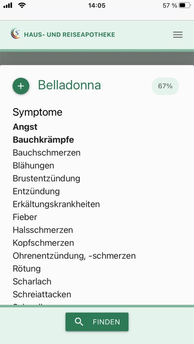Tap the Ohrenentzündung, -schmerzen entry
The width and height of the screenshot is (194, 344).
click(74, 256)
